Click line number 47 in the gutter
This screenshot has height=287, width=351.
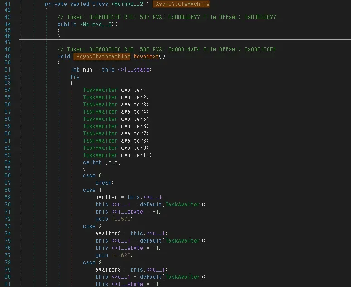coord(7,42)
